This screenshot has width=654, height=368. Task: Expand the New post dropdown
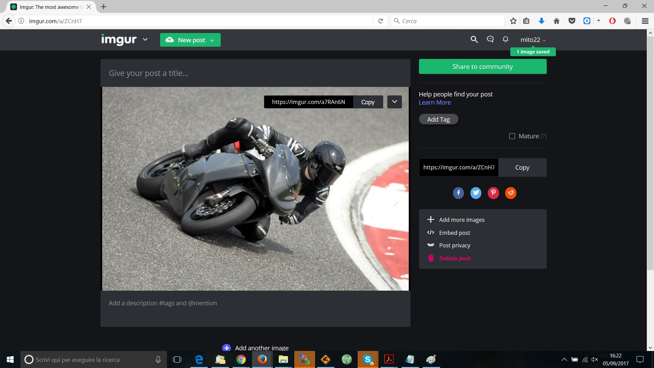click(x=212, y=40)
